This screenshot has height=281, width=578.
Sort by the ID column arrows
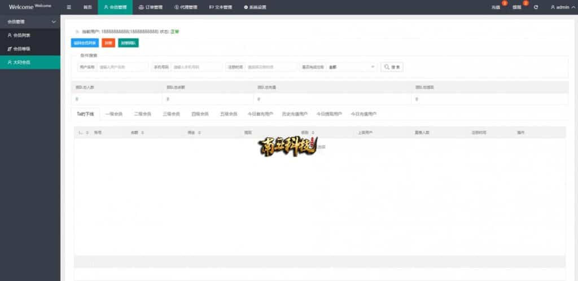(87, 133)
